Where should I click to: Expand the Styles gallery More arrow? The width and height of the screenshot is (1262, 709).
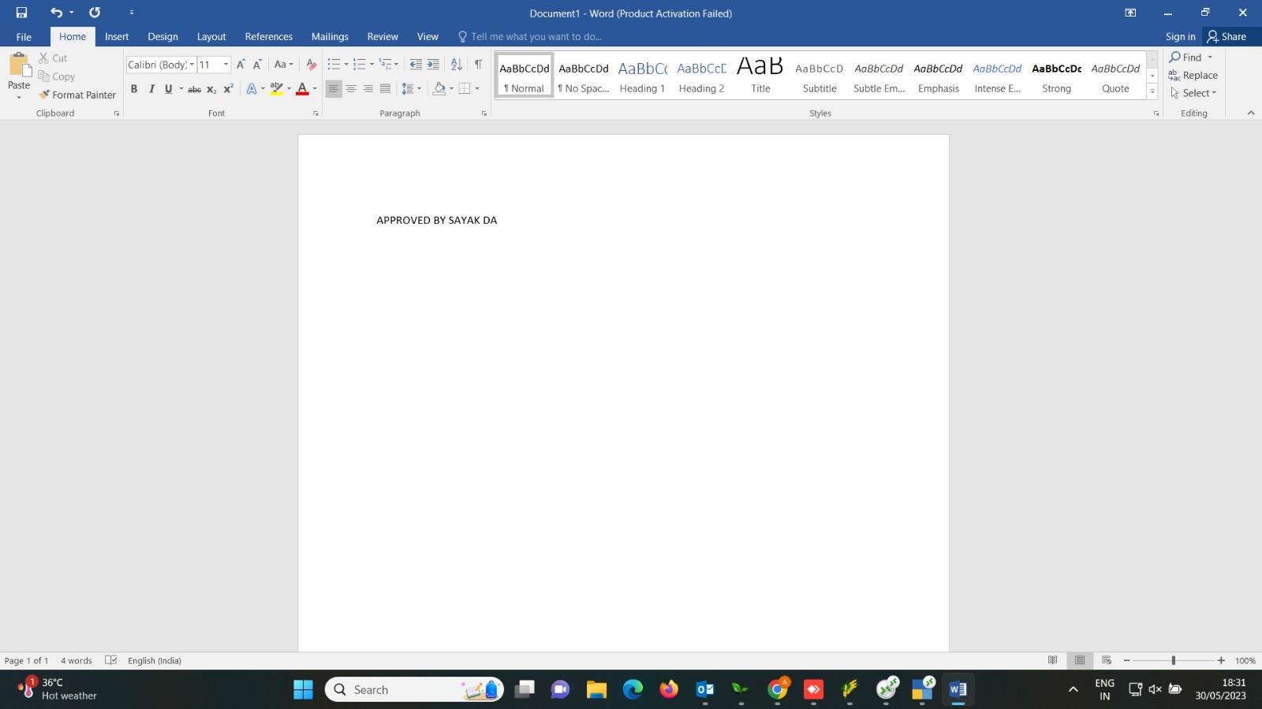1152,91
